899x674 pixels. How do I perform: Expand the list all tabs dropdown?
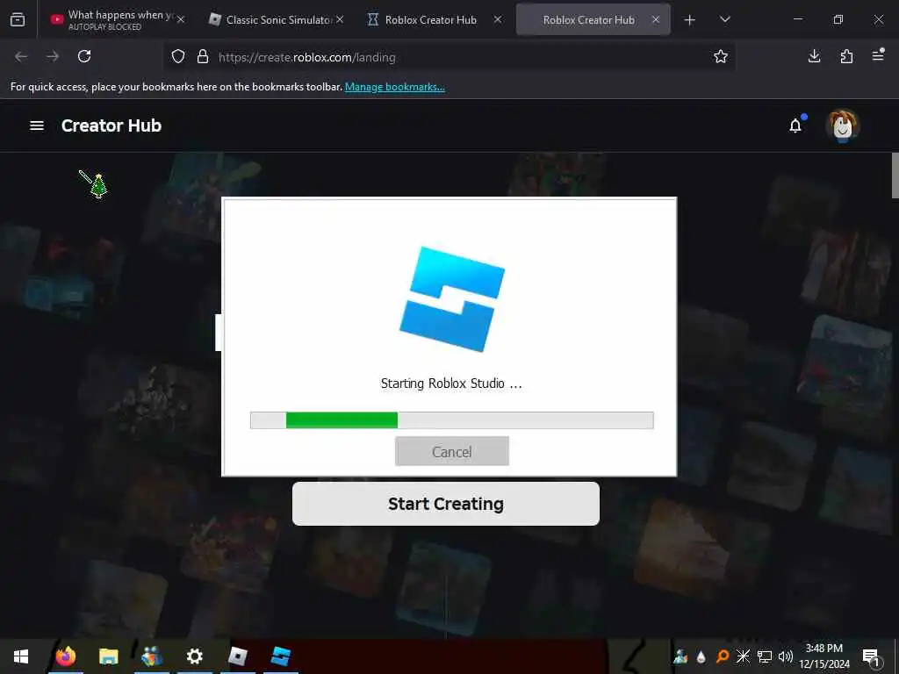point(724,19)
